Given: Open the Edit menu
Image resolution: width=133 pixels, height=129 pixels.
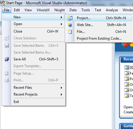Looking at the screenshot, I should (x=17, y=10).
